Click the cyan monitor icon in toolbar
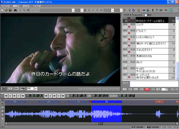 [x=171, y=10]
